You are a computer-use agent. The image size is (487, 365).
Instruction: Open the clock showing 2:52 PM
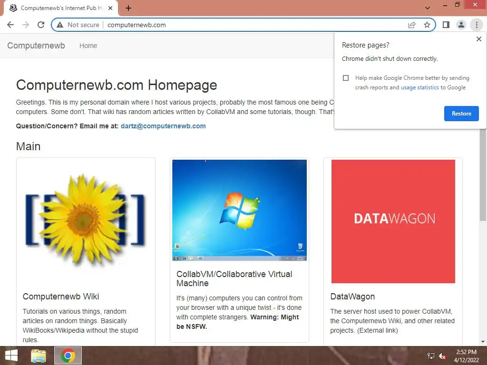click(466, 356)
